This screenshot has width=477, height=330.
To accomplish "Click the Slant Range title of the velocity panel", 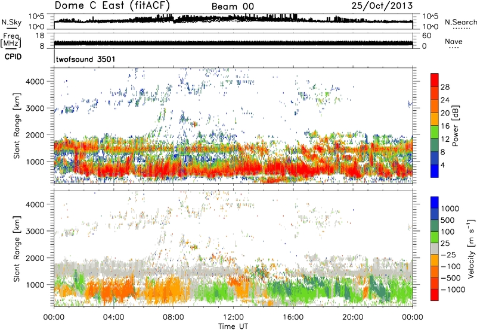I will coord(17,249).
